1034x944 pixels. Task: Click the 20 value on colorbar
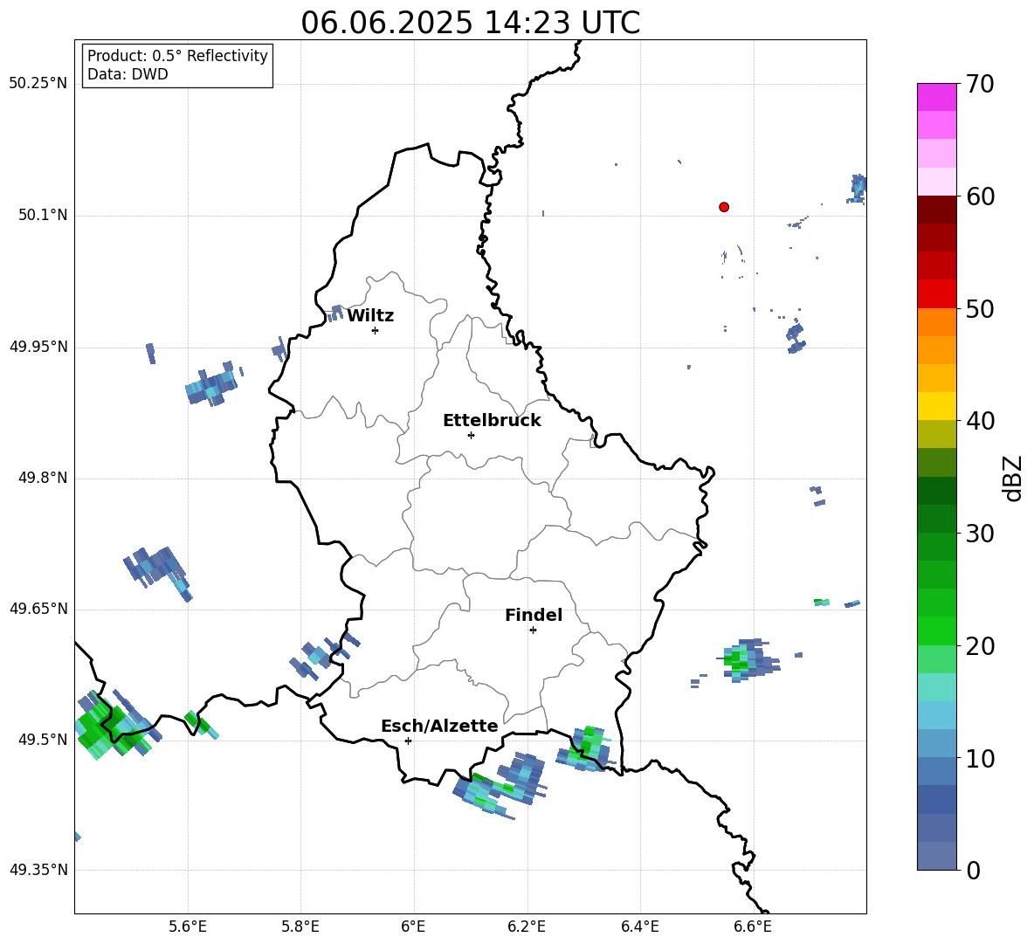(980, 645)
